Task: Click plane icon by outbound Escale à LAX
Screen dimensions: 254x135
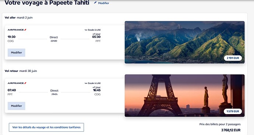Action: 86,30
